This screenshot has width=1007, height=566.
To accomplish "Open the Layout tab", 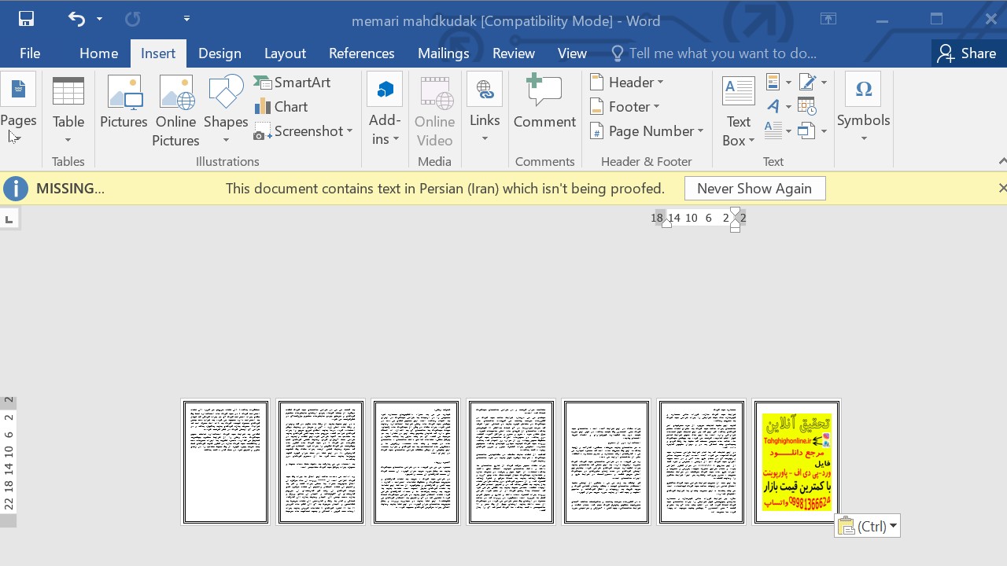I will (x=285, y=53).
